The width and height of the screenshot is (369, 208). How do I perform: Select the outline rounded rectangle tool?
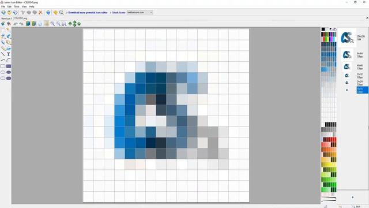(3, 79)
